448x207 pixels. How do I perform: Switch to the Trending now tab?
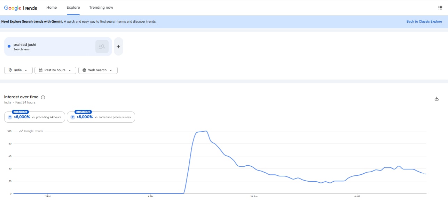101,7
